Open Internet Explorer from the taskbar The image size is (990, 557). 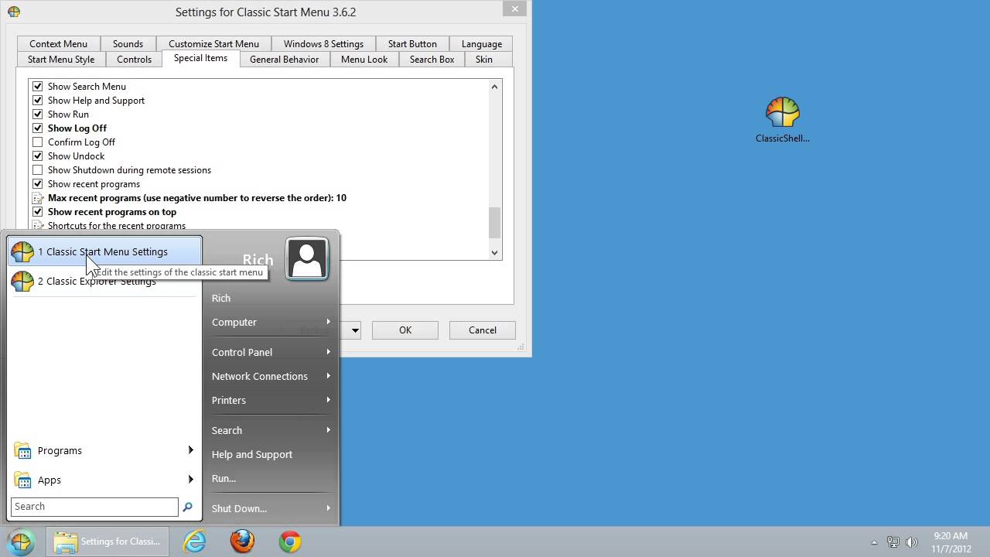pos(194,542)
